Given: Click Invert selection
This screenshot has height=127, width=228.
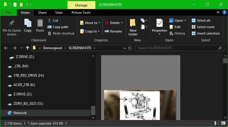Looking at the screenshot, I should [208, 33].
